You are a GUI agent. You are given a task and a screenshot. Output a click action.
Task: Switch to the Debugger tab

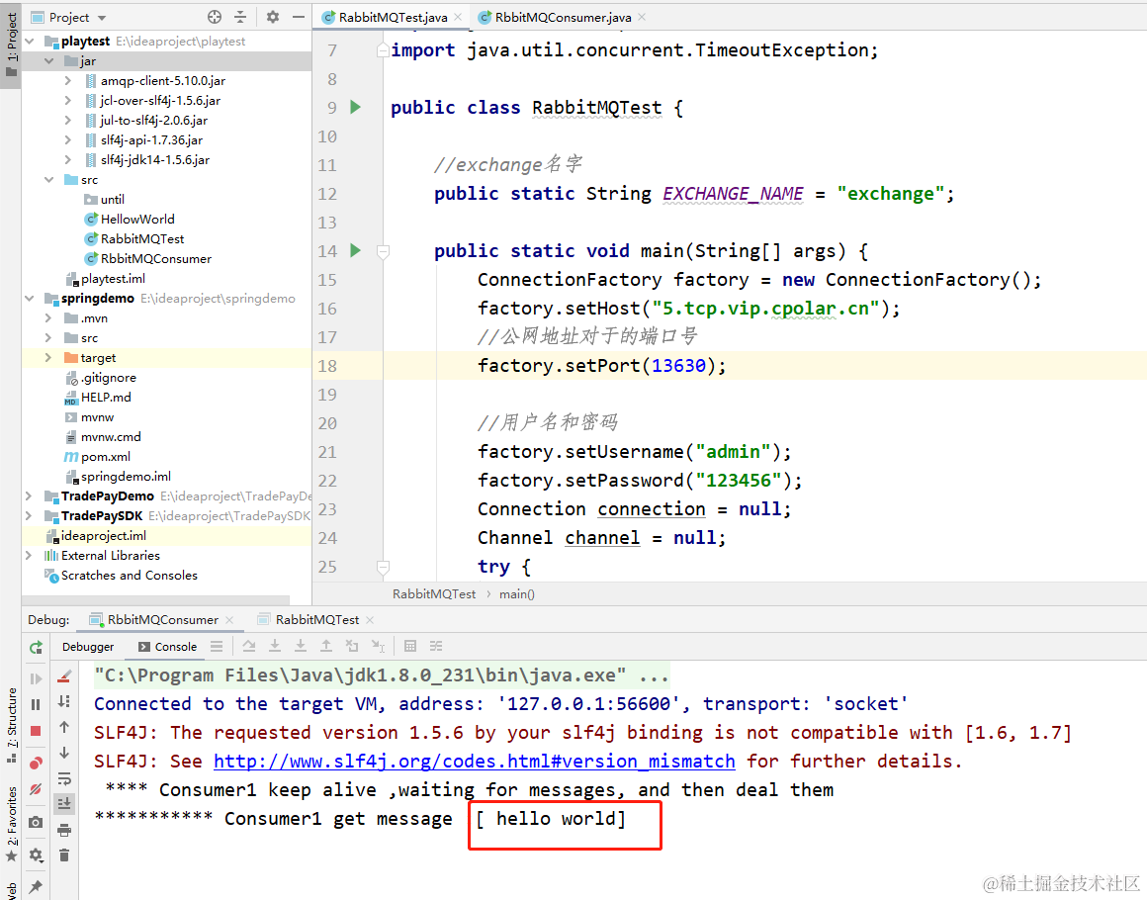pyautogui.click(x=88, y=647)
